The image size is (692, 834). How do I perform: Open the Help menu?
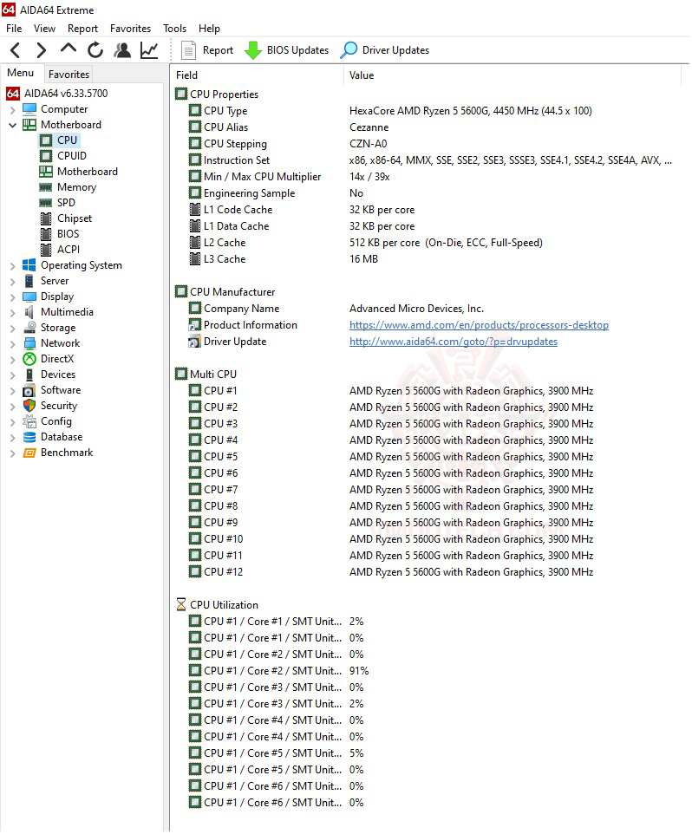click(x=209, y=29)
